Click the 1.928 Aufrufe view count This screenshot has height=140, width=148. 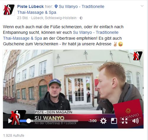(14, 136)
